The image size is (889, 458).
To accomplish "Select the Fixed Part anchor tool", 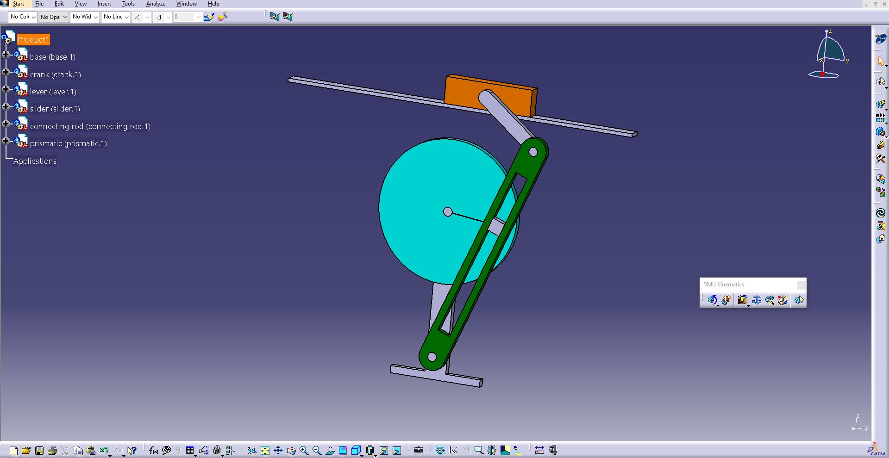I will pyautogui.click(x=757, y=300).
